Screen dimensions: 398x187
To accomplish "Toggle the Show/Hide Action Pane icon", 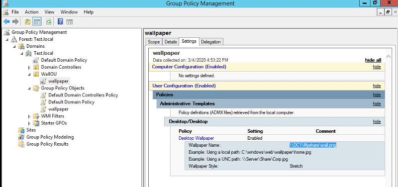I will pos(70,22).
